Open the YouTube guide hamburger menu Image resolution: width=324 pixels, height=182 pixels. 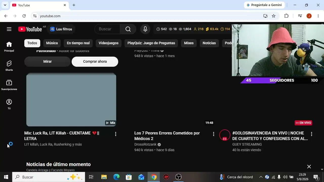(x=9, y=29)
